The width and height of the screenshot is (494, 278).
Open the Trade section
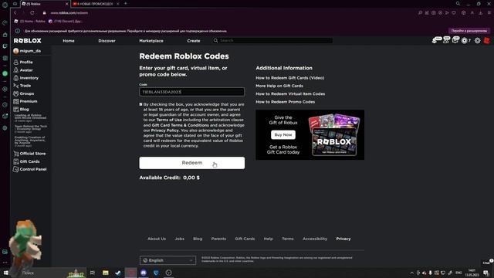(x=22, y=86)
